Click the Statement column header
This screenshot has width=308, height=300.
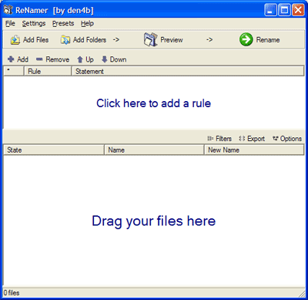(188, 71)
